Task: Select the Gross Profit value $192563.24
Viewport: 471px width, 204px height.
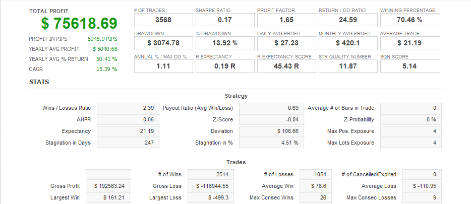Action: click(108, 186)
